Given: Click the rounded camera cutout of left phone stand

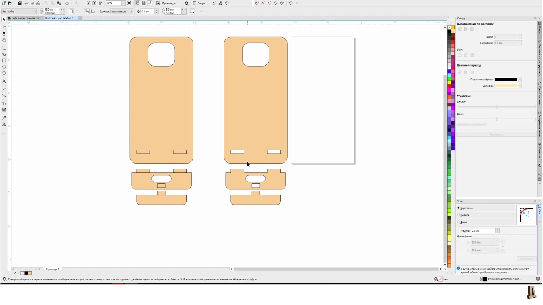Looking at the screenshot, I should click(x=162, y=55).
